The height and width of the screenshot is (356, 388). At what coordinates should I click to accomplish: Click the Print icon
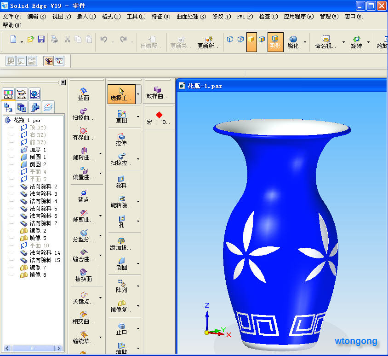[x=54, y=39]
